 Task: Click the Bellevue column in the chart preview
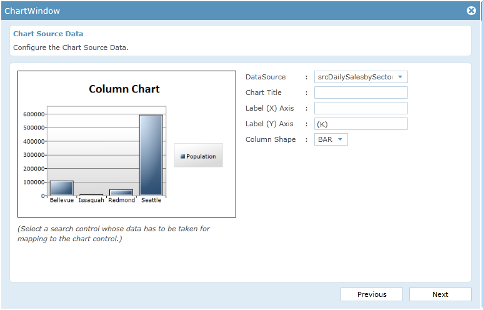[61, 188]
